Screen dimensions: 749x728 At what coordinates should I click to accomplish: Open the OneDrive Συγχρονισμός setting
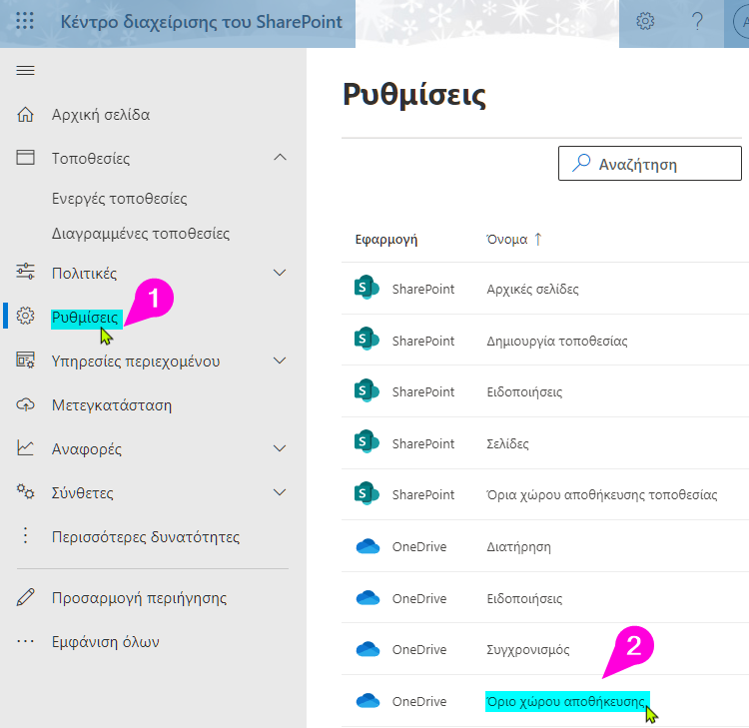527,649
